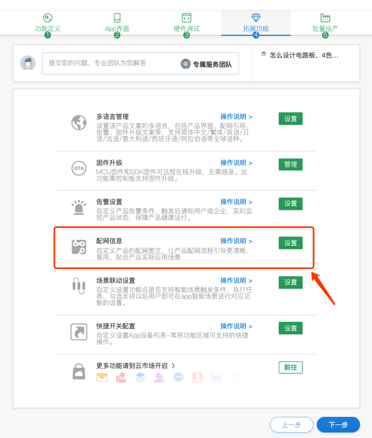Click the question input field
372x438 pixels.
(x=108, y=64)
